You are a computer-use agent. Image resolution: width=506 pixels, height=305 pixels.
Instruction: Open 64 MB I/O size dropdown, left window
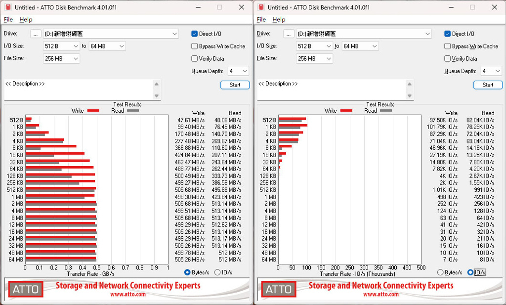(x=107, y=46)
